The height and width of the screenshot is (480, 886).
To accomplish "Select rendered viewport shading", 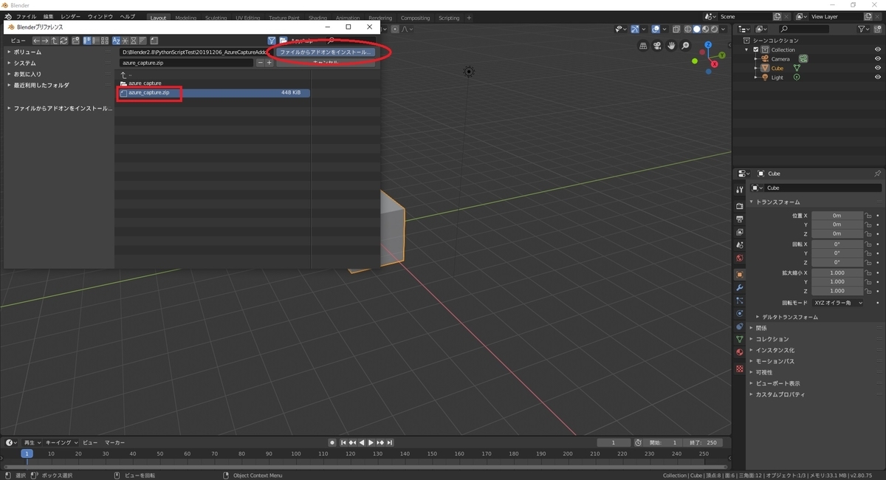I will pyautogui.click(x=714, y=29).
